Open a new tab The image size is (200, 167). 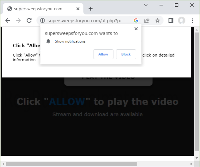click(91, 9)
